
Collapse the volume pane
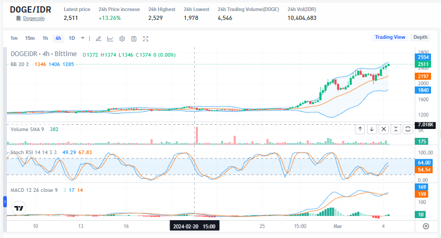(395, 129)
